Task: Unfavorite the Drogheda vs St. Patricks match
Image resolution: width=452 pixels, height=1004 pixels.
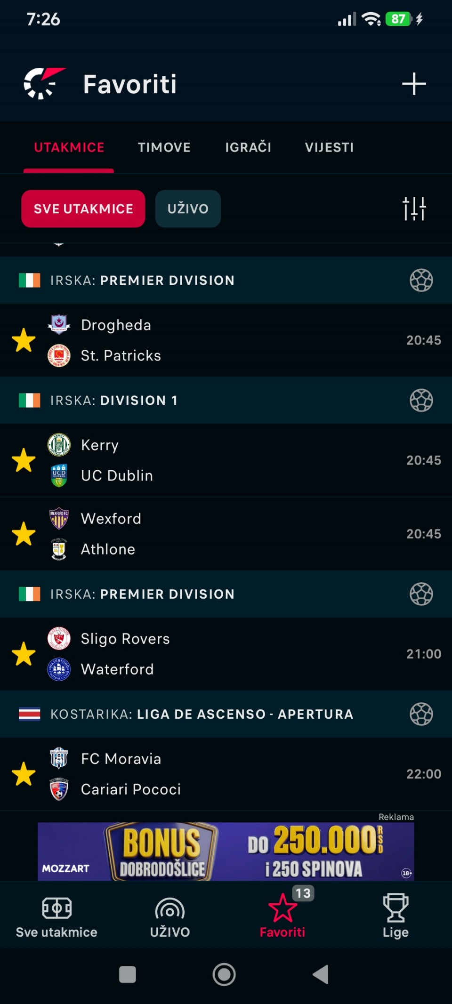Action: (x=24, y=340)
